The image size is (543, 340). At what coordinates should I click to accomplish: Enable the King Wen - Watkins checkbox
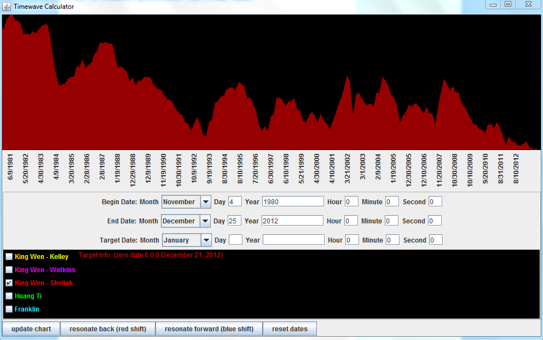click(9, 270)
